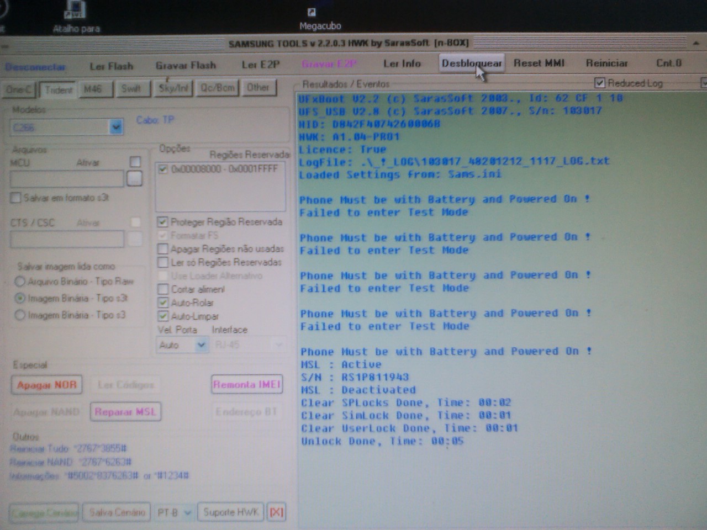Click the Apagar NOR button
Screen dimensions: 707x530
pos(47,385)
